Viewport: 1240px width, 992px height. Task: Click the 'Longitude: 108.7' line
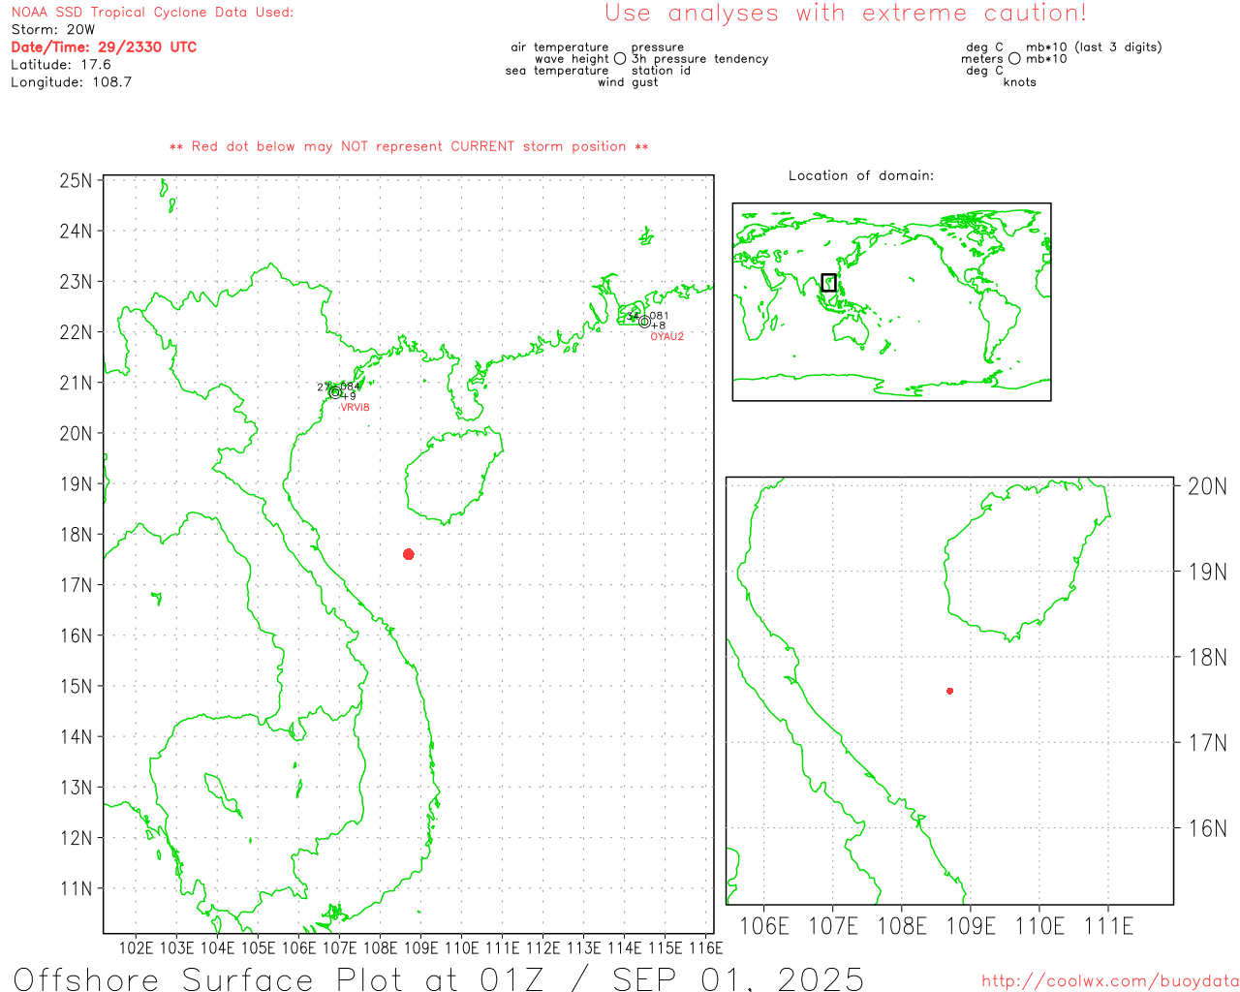pyautogui.click(x=71, y=82)
